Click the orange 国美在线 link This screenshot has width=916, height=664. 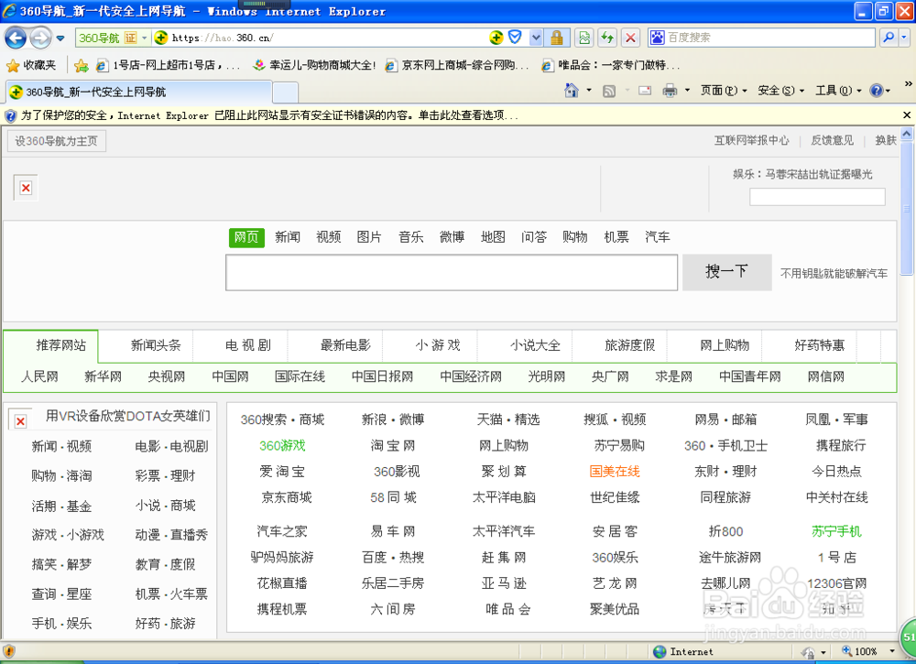pyautogui.click(x=615, y=472)
